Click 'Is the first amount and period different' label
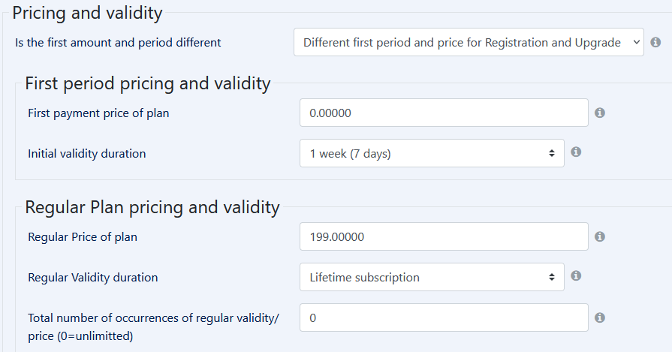Viewport: 672px width, 352px height. [x=119, y=43]
